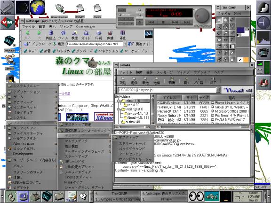The height and width of the screenshot is (203, 271).
Task: Open the Nmail メッセージ menu
Action: [165, 72]
